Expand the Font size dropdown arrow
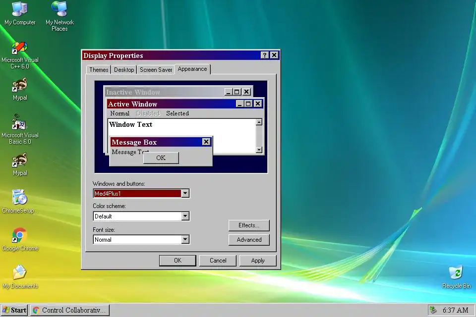 pyautogui.click(x=185, y=239)
